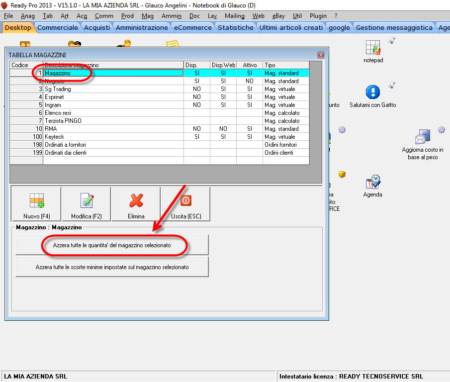
Task: Select the Esprinet warehouse row
Action: click(x=160, y=97)
